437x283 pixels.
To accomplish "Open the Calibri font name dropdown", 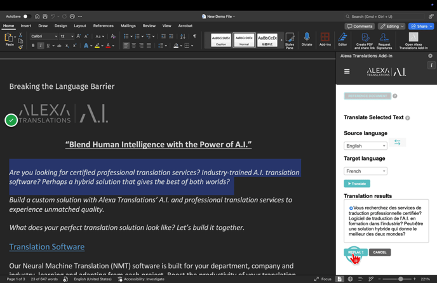I will pyautogui.click(x=56, y=36).
